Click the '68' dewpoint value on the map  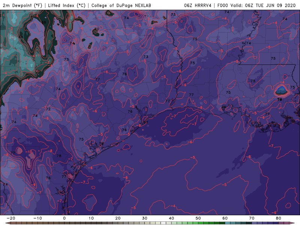click(x=21, y=37)
